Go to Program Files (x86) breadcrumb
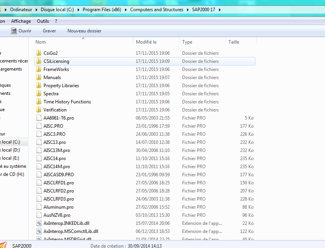Viewport: 325px width, 248px height. [x=102, y=10]
